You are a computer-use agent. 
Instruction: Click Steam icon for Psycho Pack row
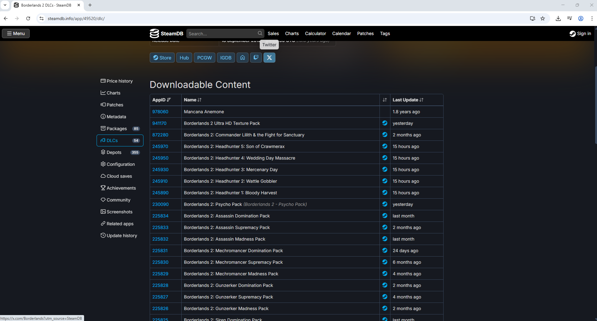[385, 204]
